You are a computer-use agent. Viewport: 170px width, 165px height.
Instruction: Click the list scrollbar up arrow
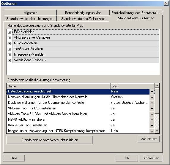pyautogui.click(x=157, y=86)
